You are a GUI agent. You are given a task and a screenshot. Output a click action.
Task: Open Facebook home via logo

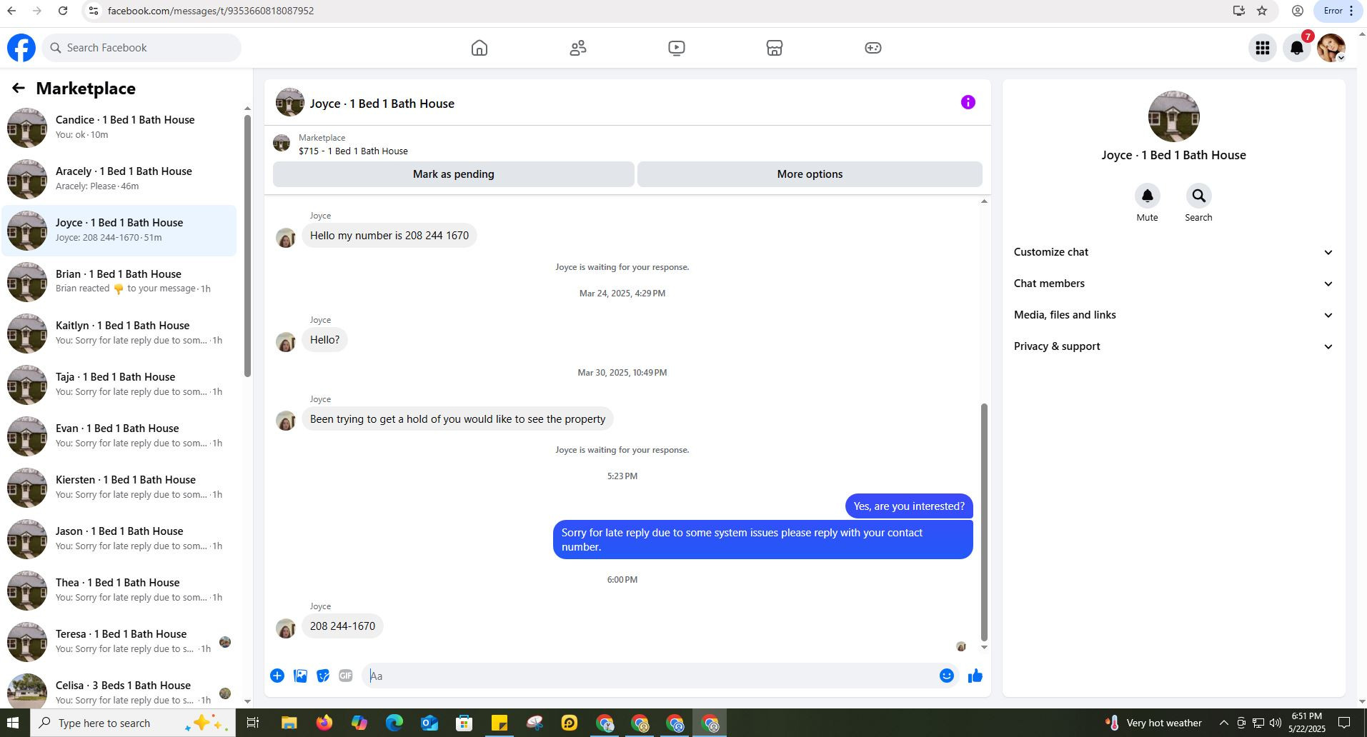(21, 48)
